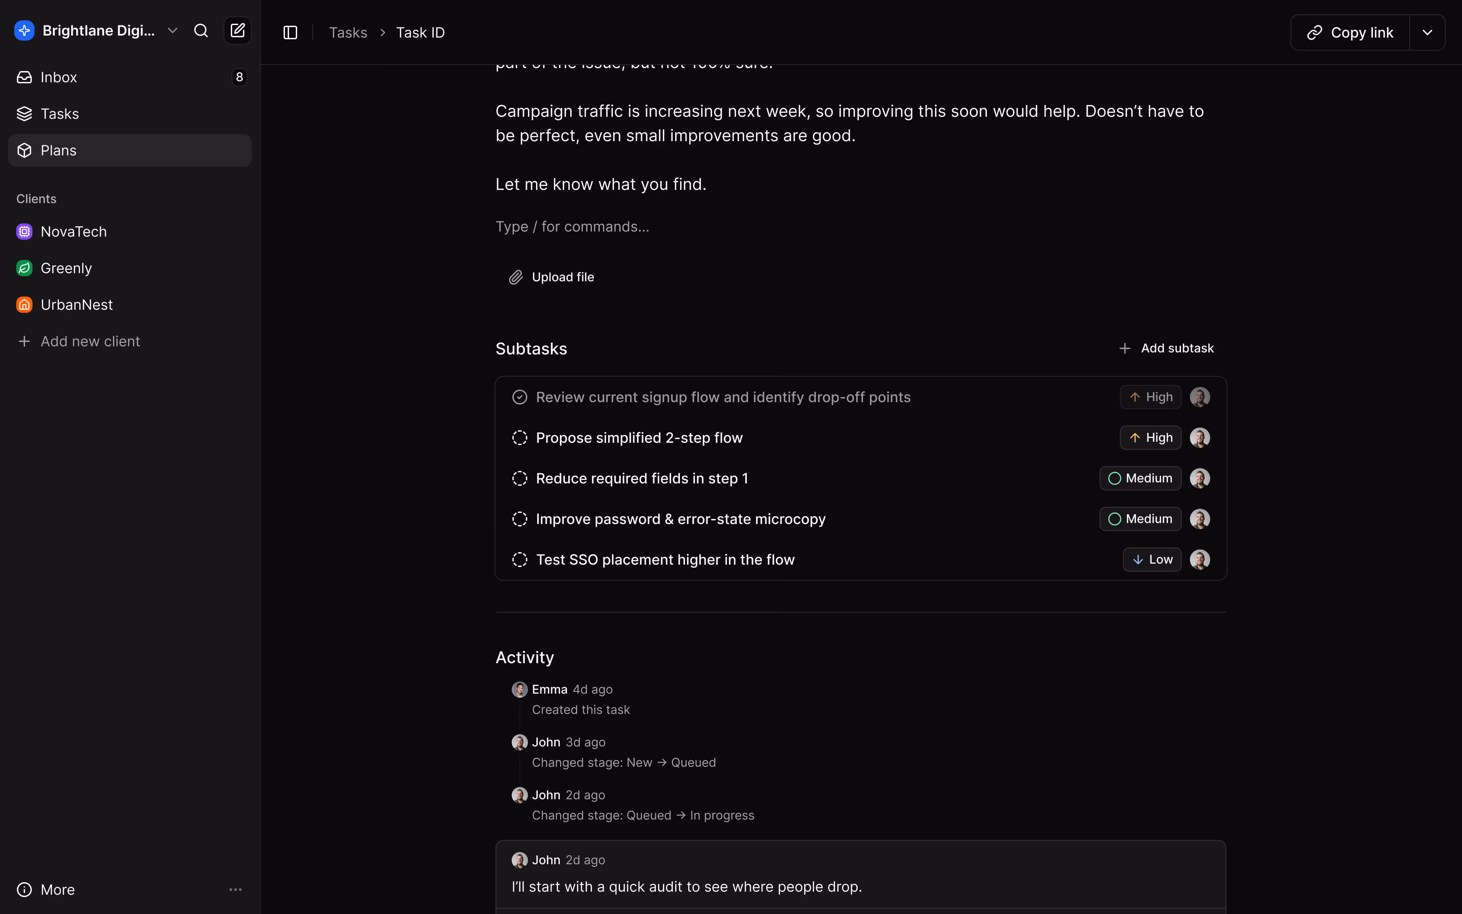Mark 'Propose simplified 2-step flow' complete
This screenshot has width=1462, height=914.
coord(519,437)
